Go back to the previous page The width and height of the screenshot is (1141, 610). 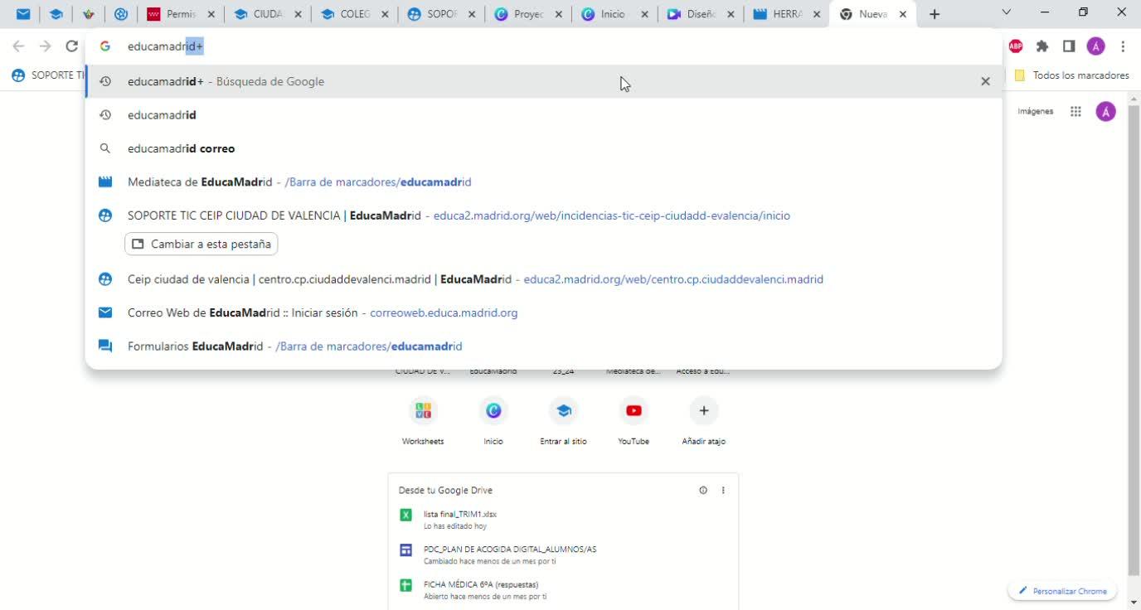[x=18, y=46]
